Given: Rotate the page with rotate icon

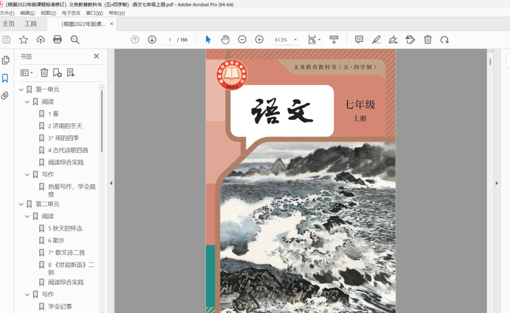Looking at the screenshot, I should tap(445, 40).
